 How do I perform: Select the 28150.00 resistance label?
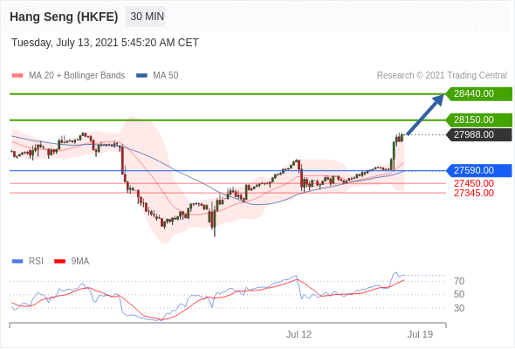click(479, 120)
